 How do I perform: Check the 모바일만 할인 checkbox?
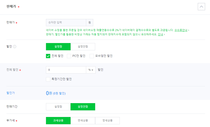[92, 56]
